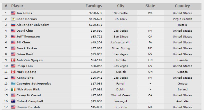Viewport: 204px width, 110px height.
Task: Open Casey McCarrel's player profile
Action: [29, 95]
